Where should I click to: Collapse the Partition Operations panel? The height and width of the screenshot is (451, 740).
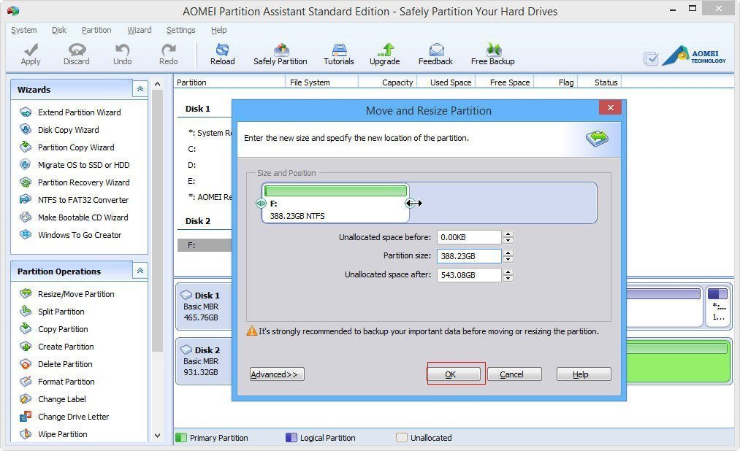pyautogui.click(x=140, y=271)
